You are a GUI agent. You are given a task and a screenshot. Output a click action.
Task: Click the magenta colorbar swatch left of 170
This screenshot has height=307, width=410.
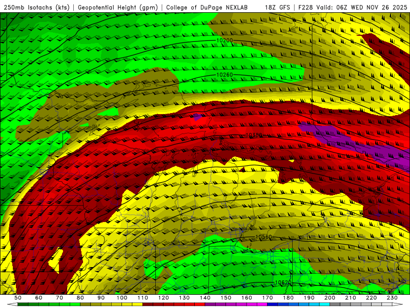(x=262, y=304)
